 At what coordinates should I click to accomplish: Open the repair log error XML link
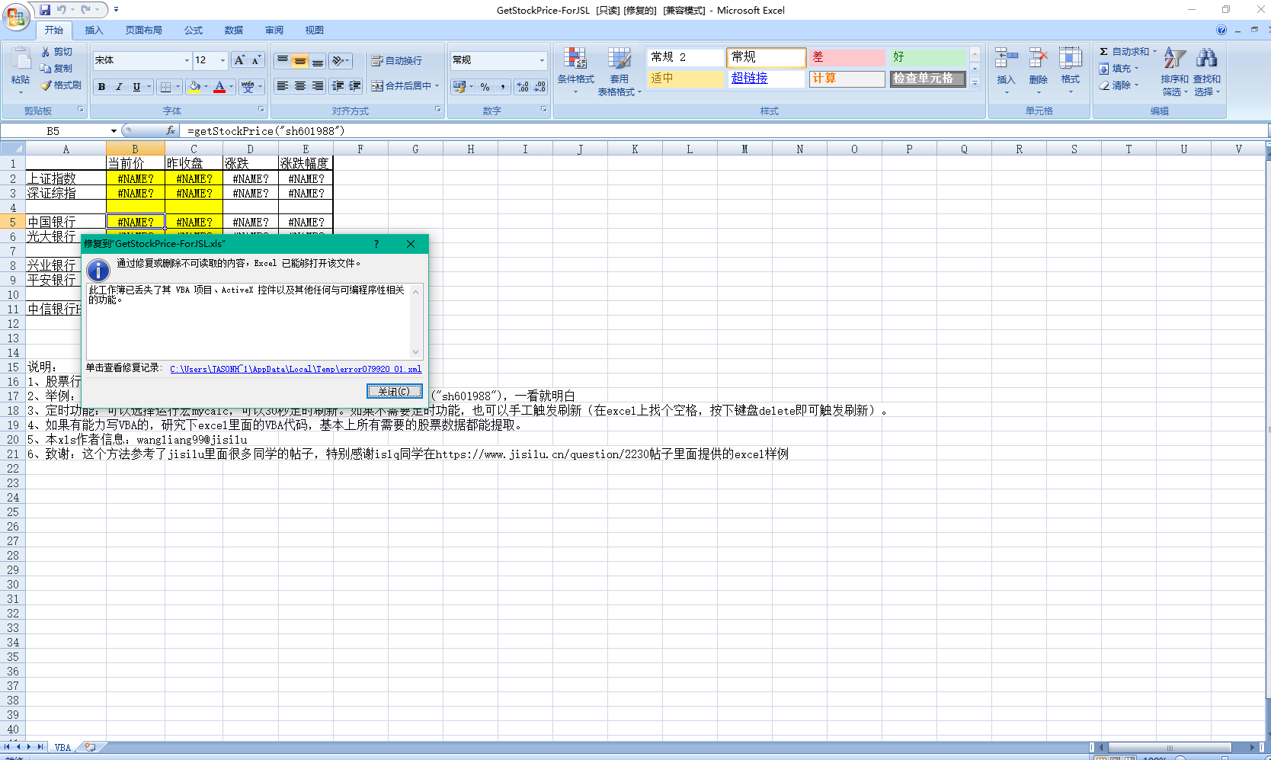(295, 369)
